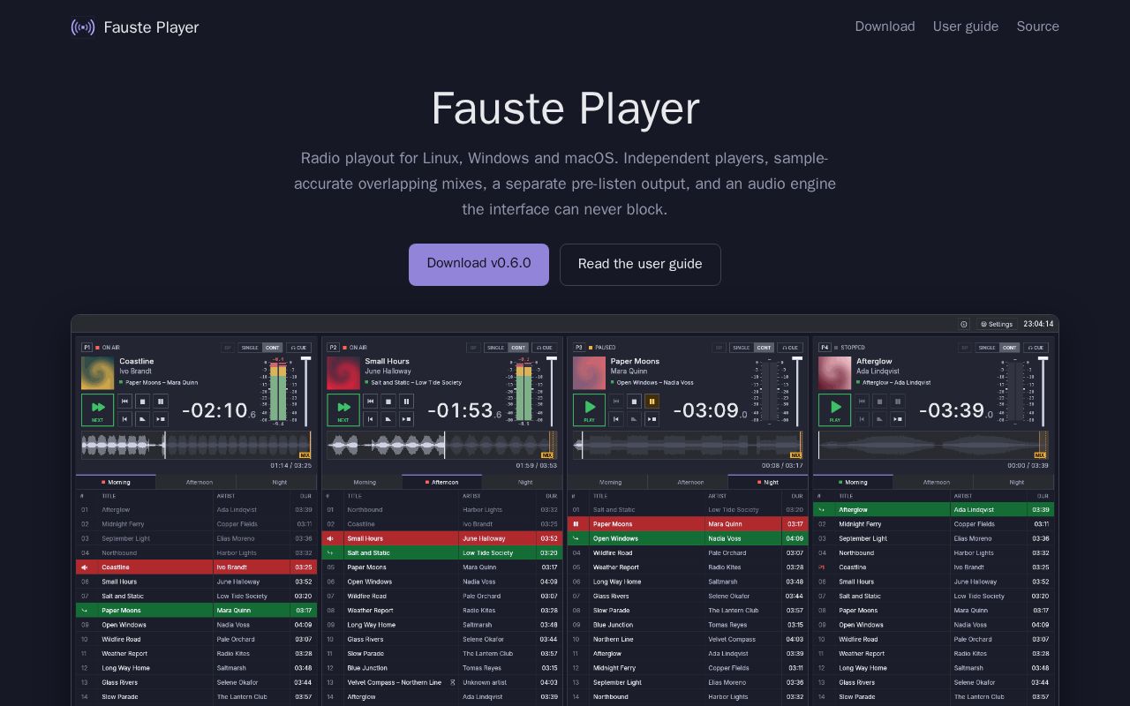This screenshot has width=1130, height=706.
Task: Open Settings in the app top bar
Action: 997,324
